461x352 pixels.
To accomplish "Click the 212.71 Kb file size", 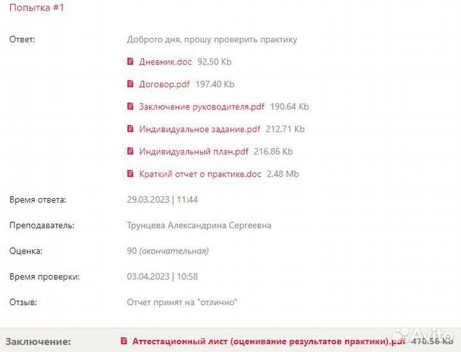I will click(285, 129).
